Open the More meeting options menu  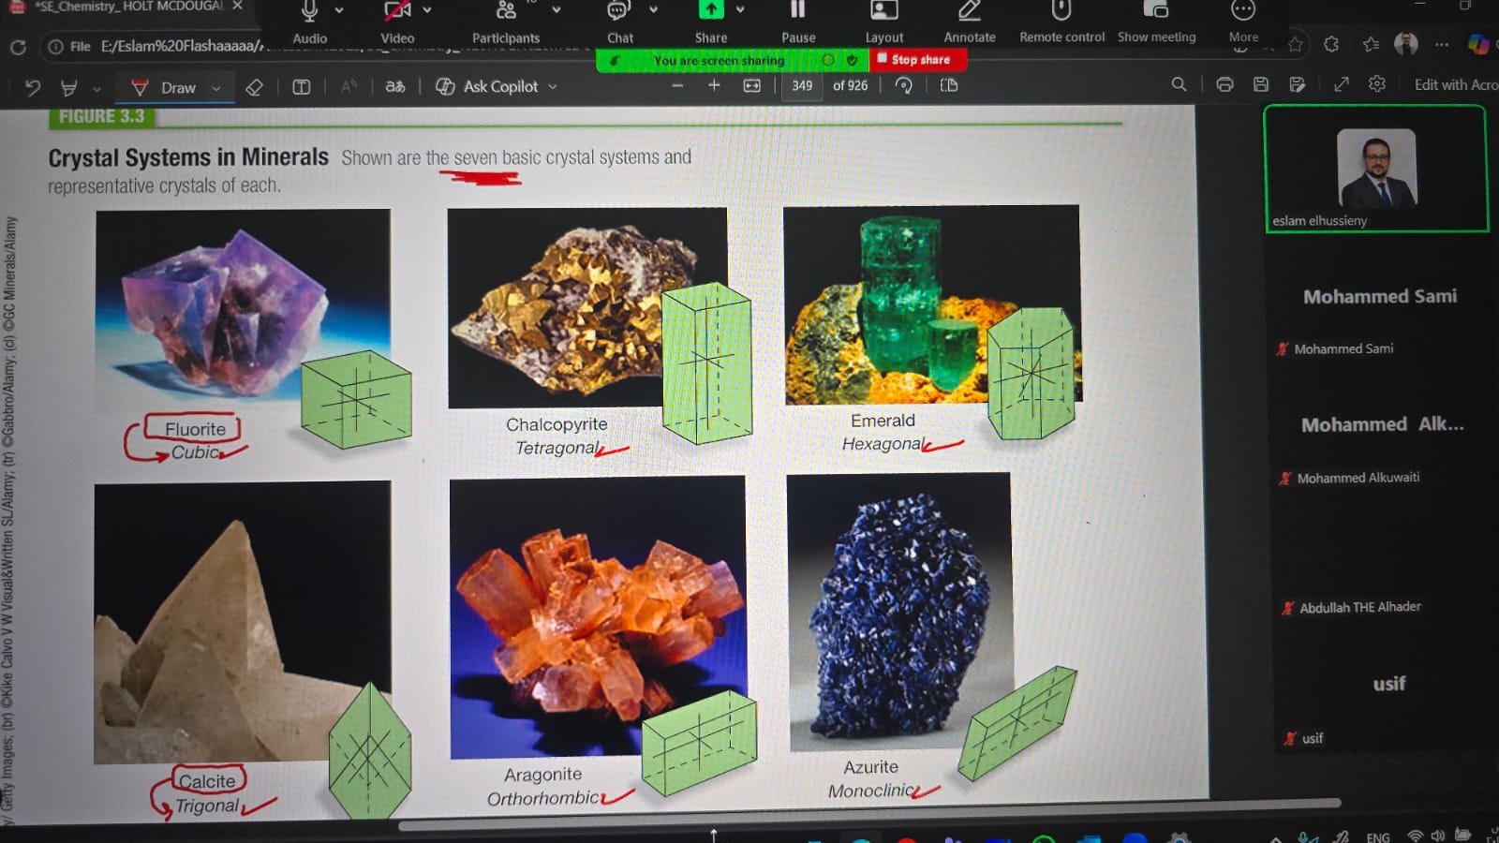click(x=1243, y=13)
